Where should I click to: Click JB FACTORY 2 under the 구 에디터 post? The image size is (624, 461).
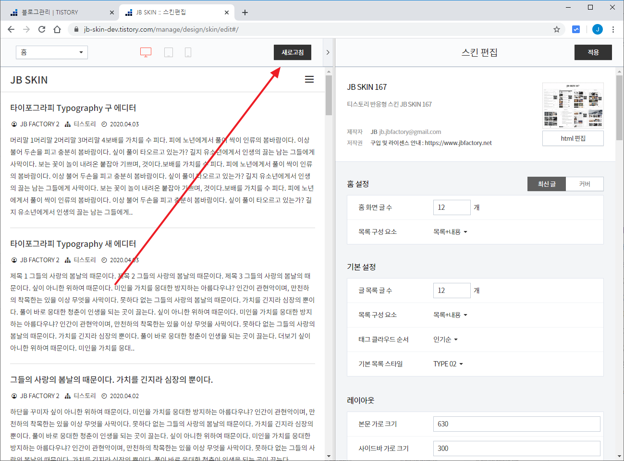point(40,124)
